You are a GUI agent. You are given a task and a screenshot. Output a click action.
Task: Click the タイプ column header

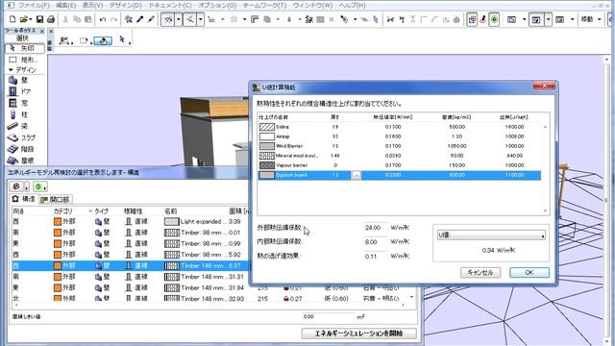click(x=101, y=211)
